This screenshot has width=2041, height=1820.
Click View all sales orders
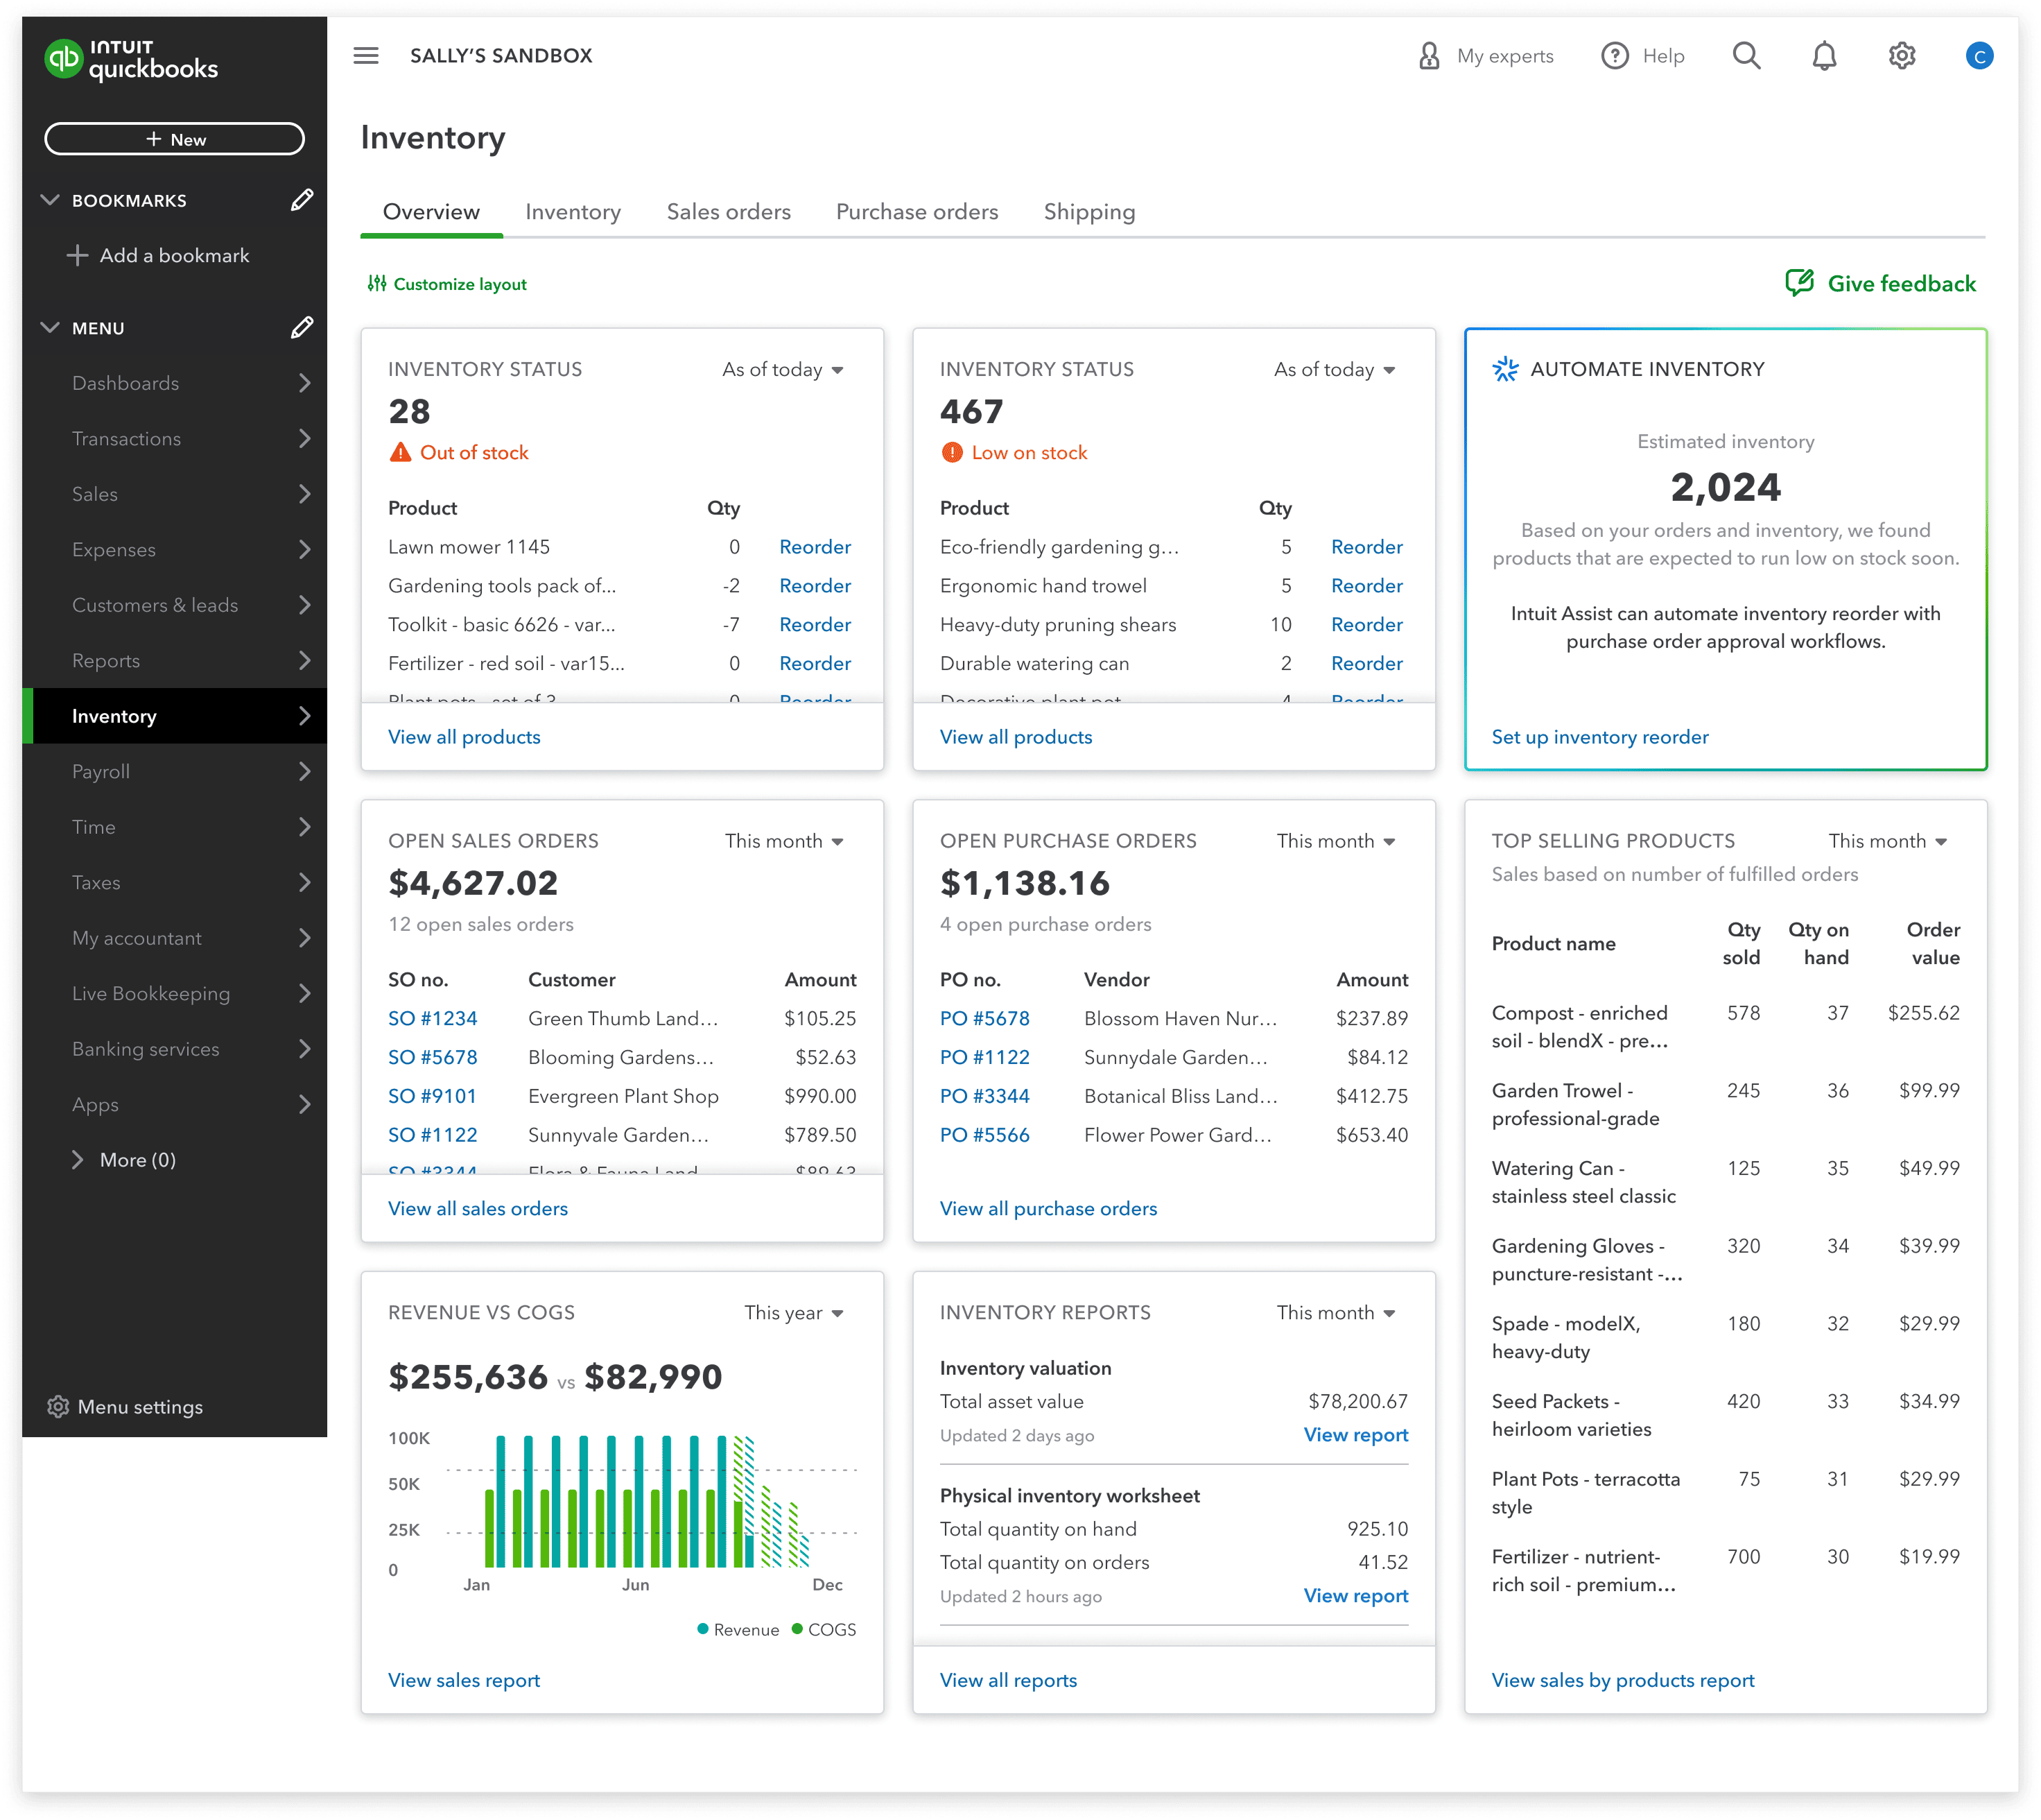tap(478, 1208)
